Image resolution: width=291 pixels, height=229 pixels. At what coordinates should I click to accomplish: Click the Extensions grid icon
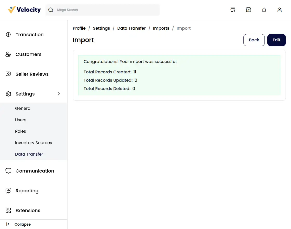8,211
